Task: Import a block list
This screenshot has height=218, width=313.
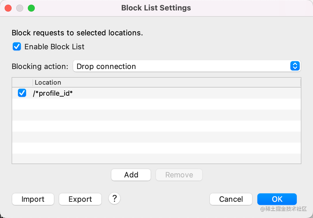Action: click(33, 199)
